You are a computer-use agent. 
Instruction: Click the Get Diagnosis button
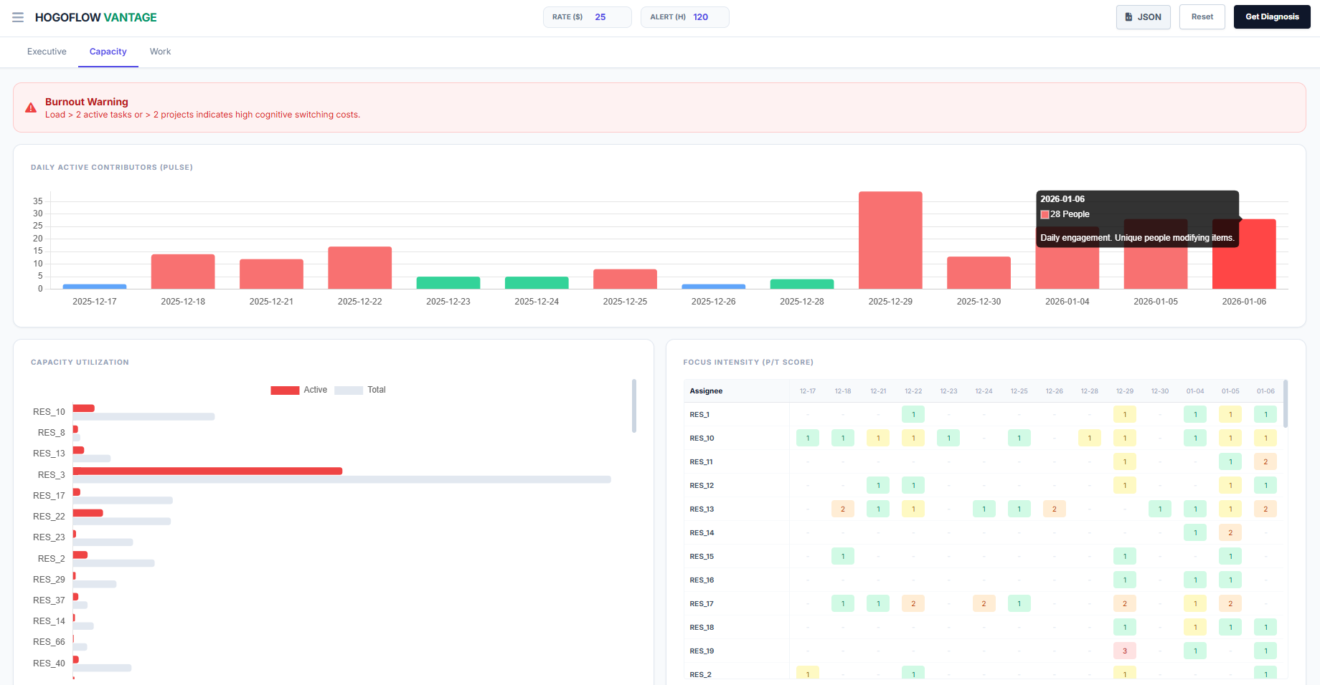point(1272,16)
